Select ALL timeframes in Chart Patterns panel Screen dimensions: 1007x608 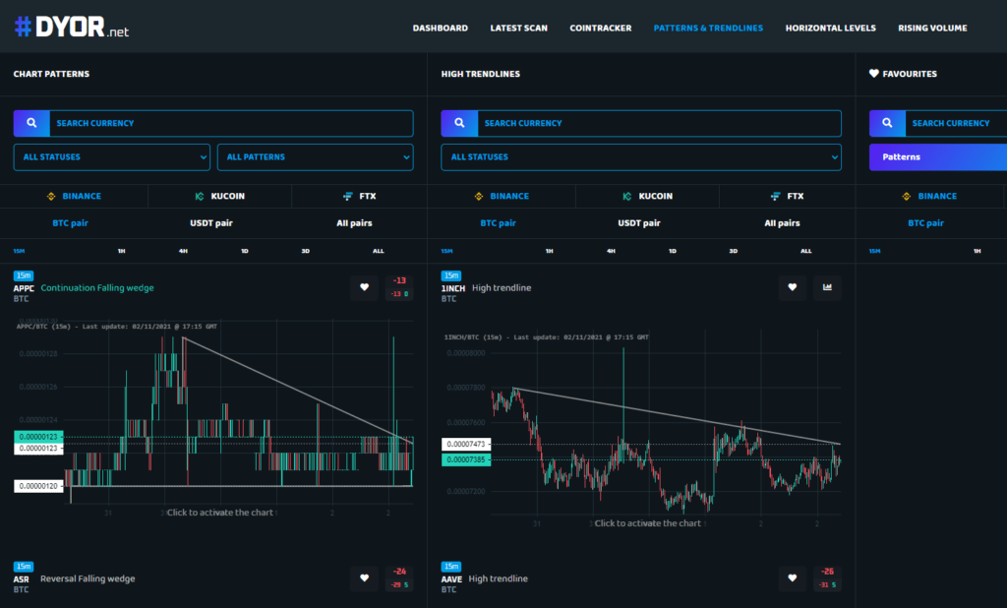click(x=379, y=251)
